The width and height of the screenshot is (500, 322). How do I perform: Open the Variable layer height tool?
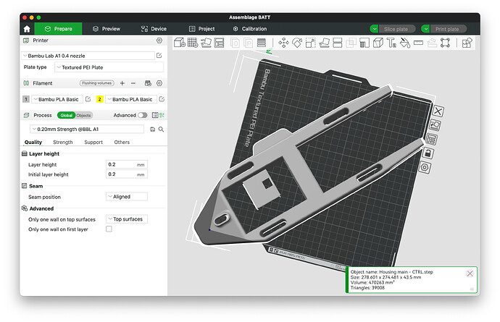pos(262,43)
